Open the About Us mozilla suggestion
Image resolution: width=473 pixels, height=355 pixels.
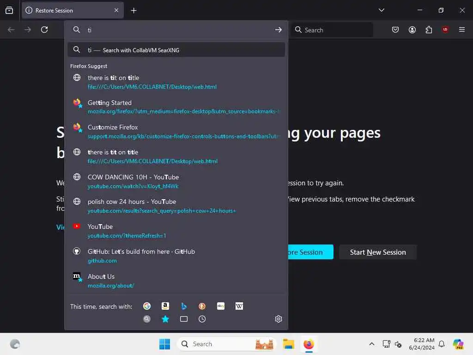click(176, 281)
